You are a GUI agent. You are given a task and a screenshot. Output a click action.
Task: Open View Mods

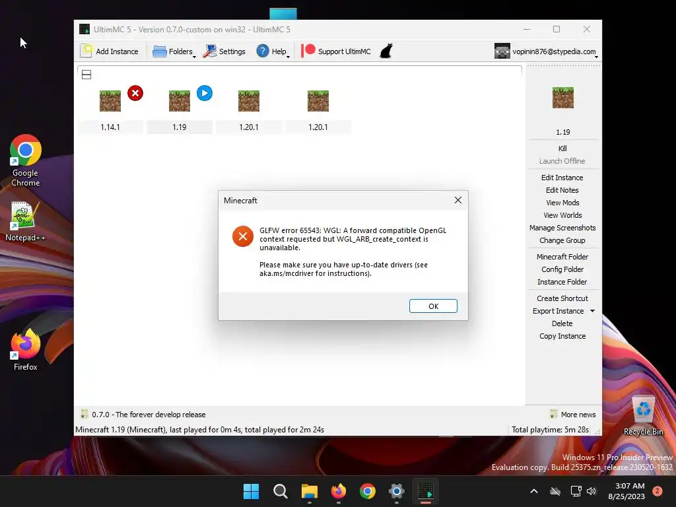click(562, 203)
